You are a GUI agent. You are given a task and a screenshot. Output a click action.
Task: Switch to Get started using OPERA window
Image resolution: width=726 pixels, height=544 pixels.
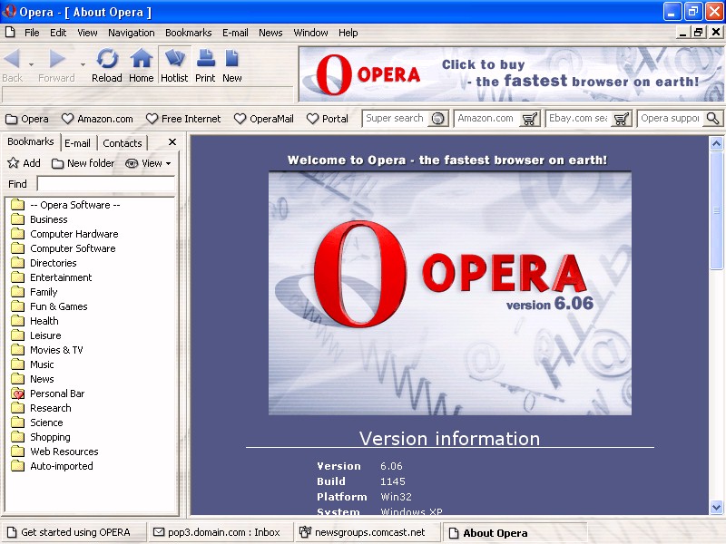[x=74, y=532]
